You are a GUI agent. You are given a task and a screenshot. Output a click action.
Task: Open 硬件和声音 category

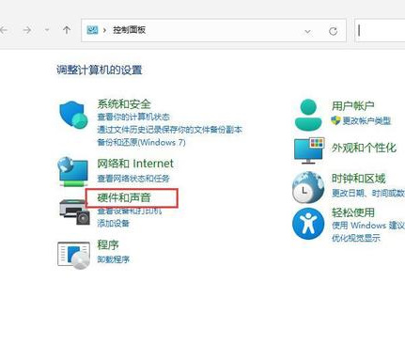coord(124,197)
